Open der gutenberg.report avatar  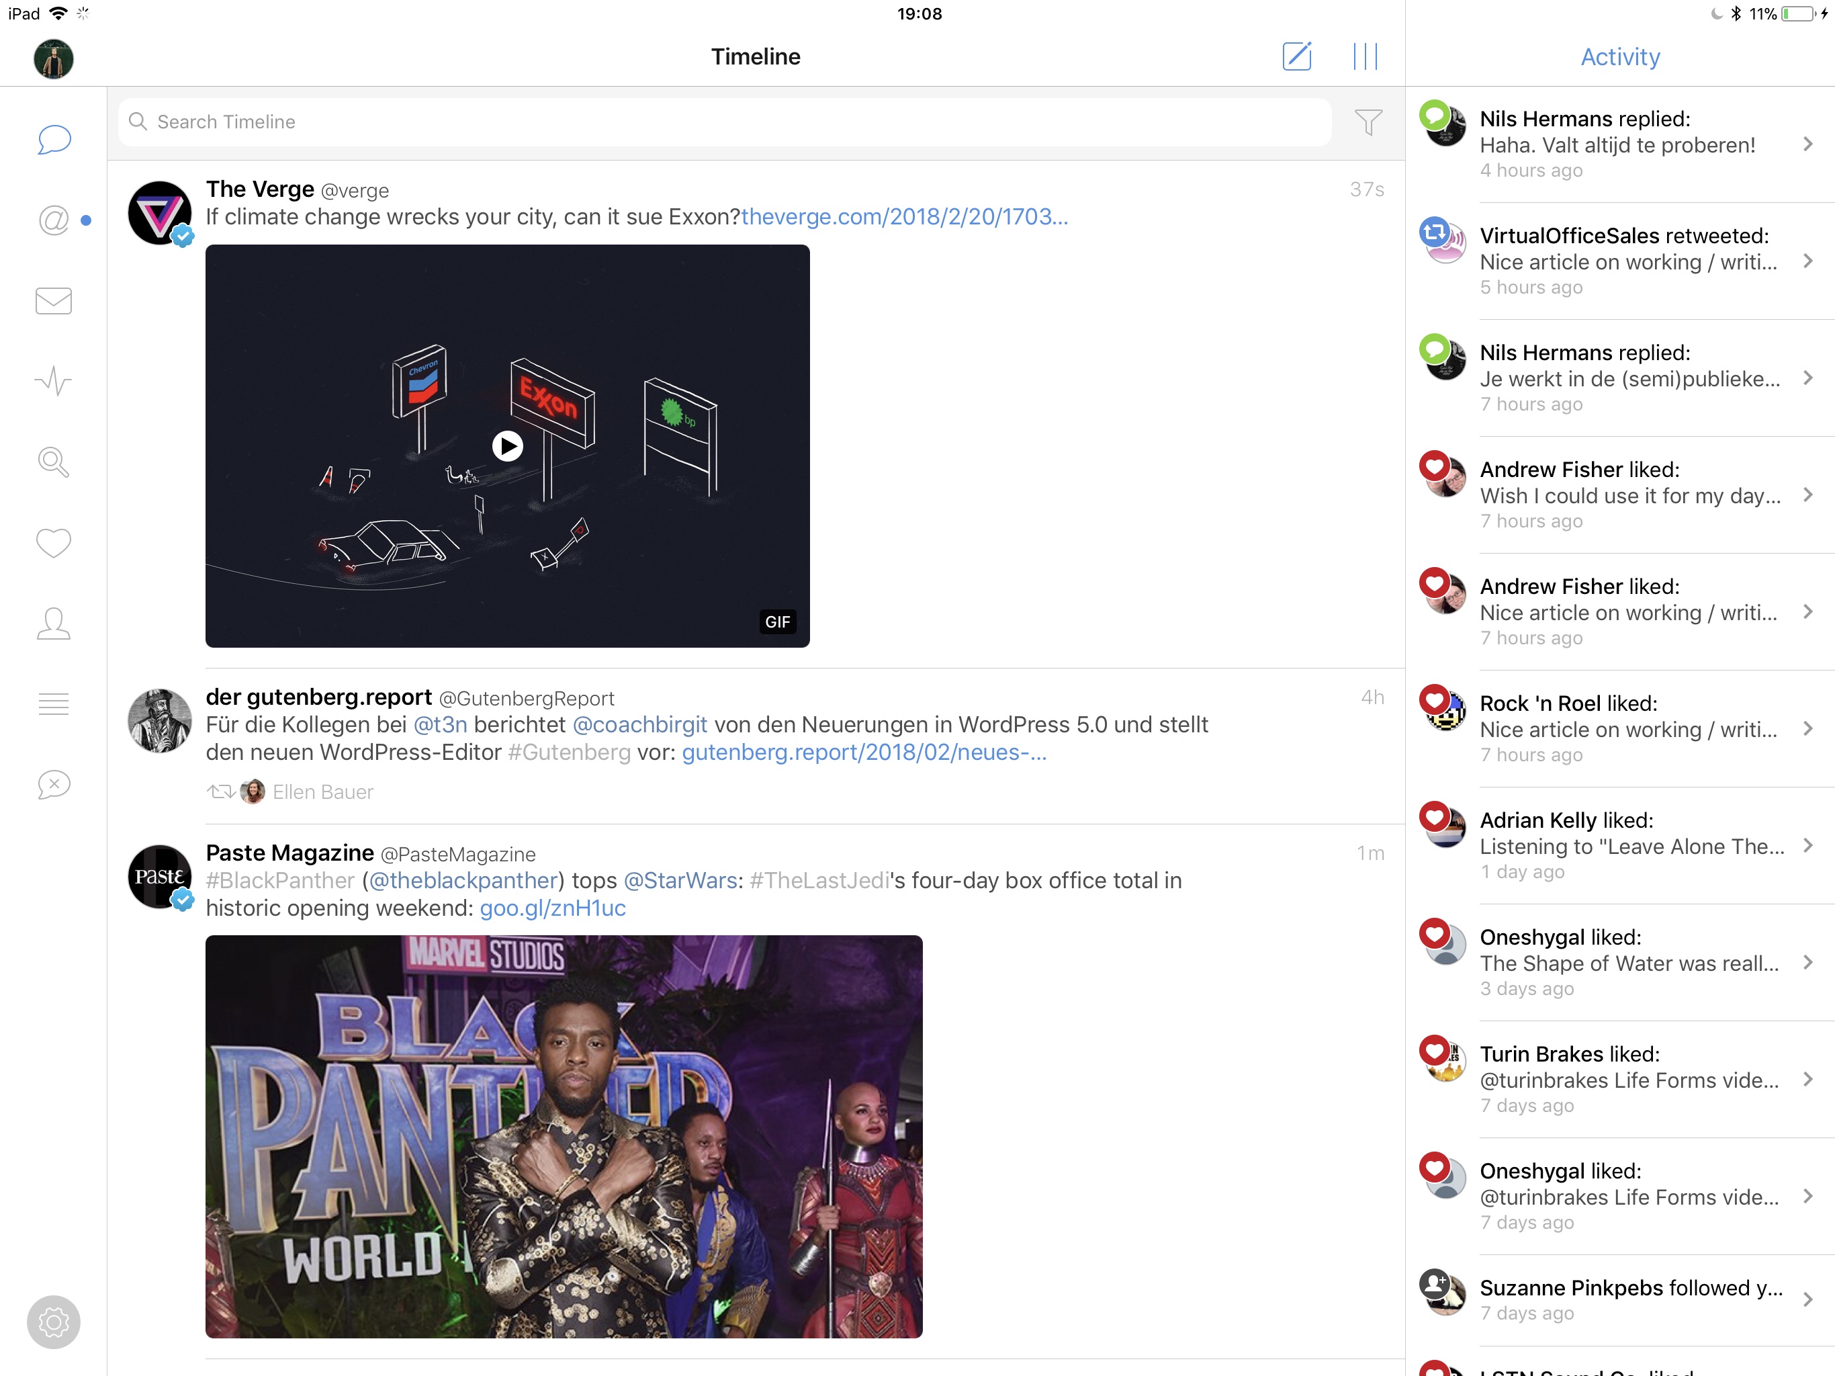[x=160, y=720]
